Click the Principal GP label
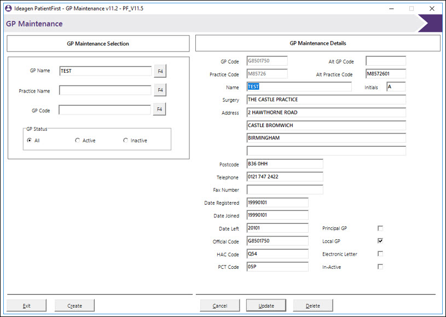 pos(334,228)
